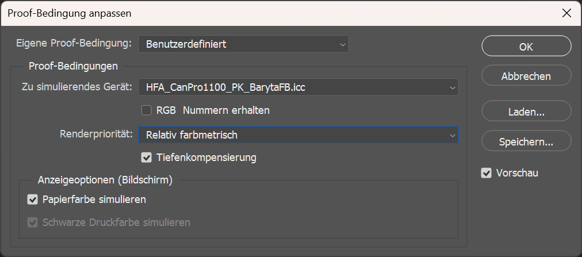Enable RGB Nummern erhalten checkbox

click(146, 110)
